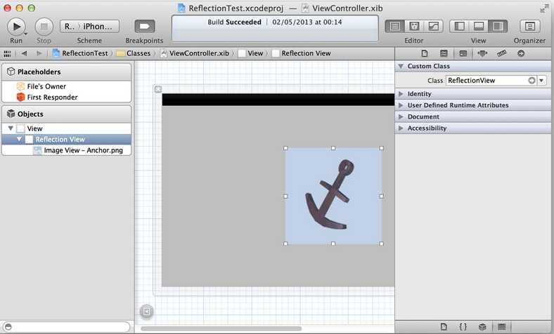Select the Assistant editor icon
This screenshot has width=554, height=334.
[414, 27]
